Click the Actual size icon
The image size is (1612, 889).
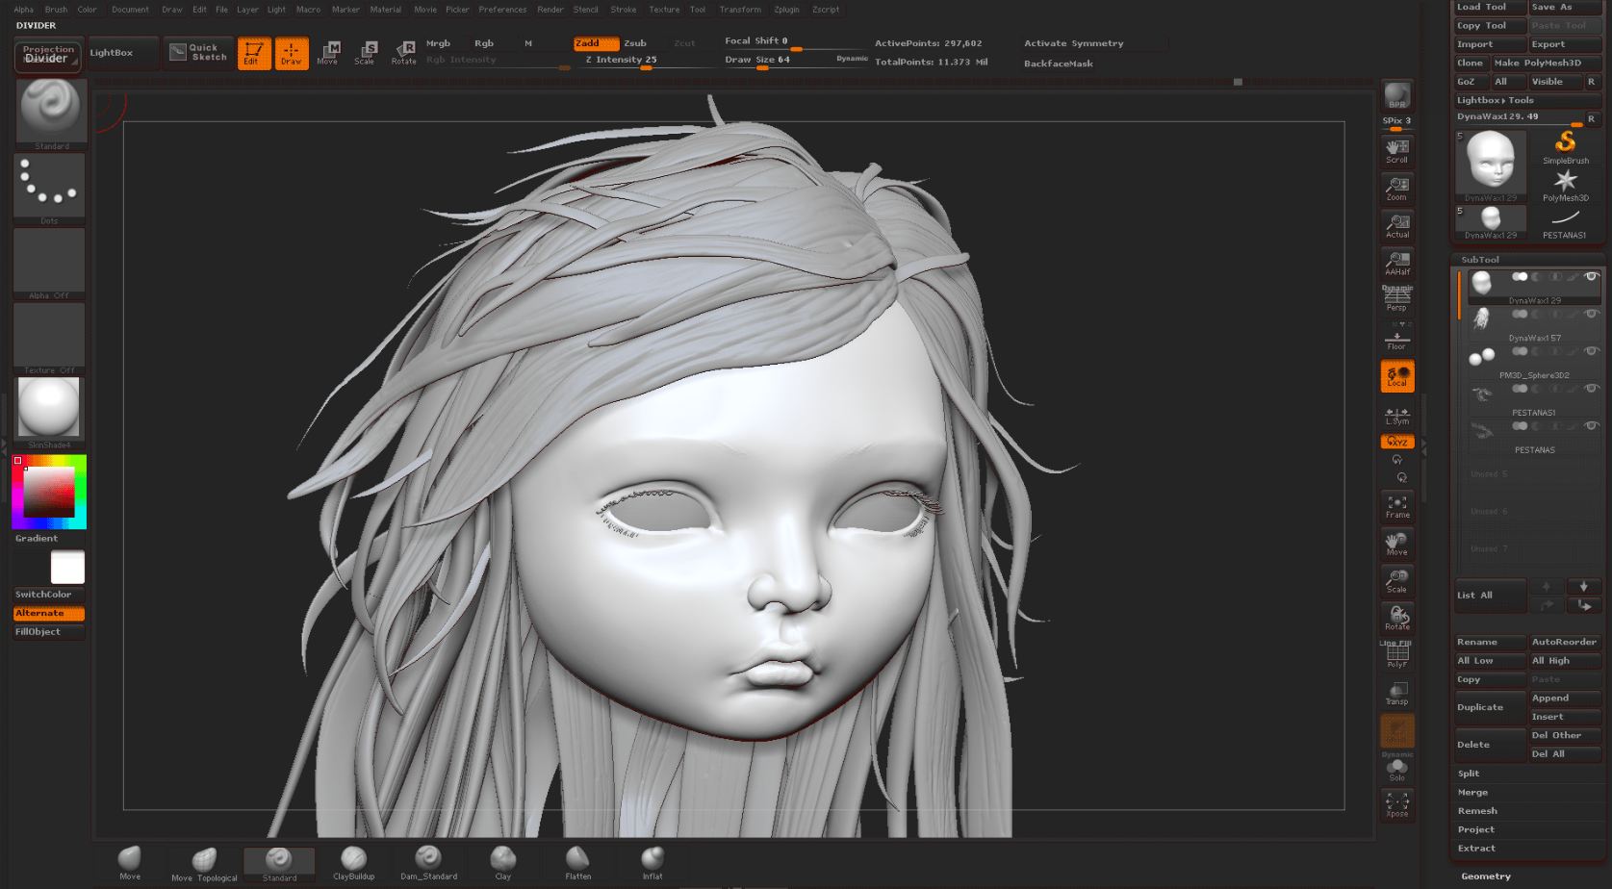point(1396,226)
